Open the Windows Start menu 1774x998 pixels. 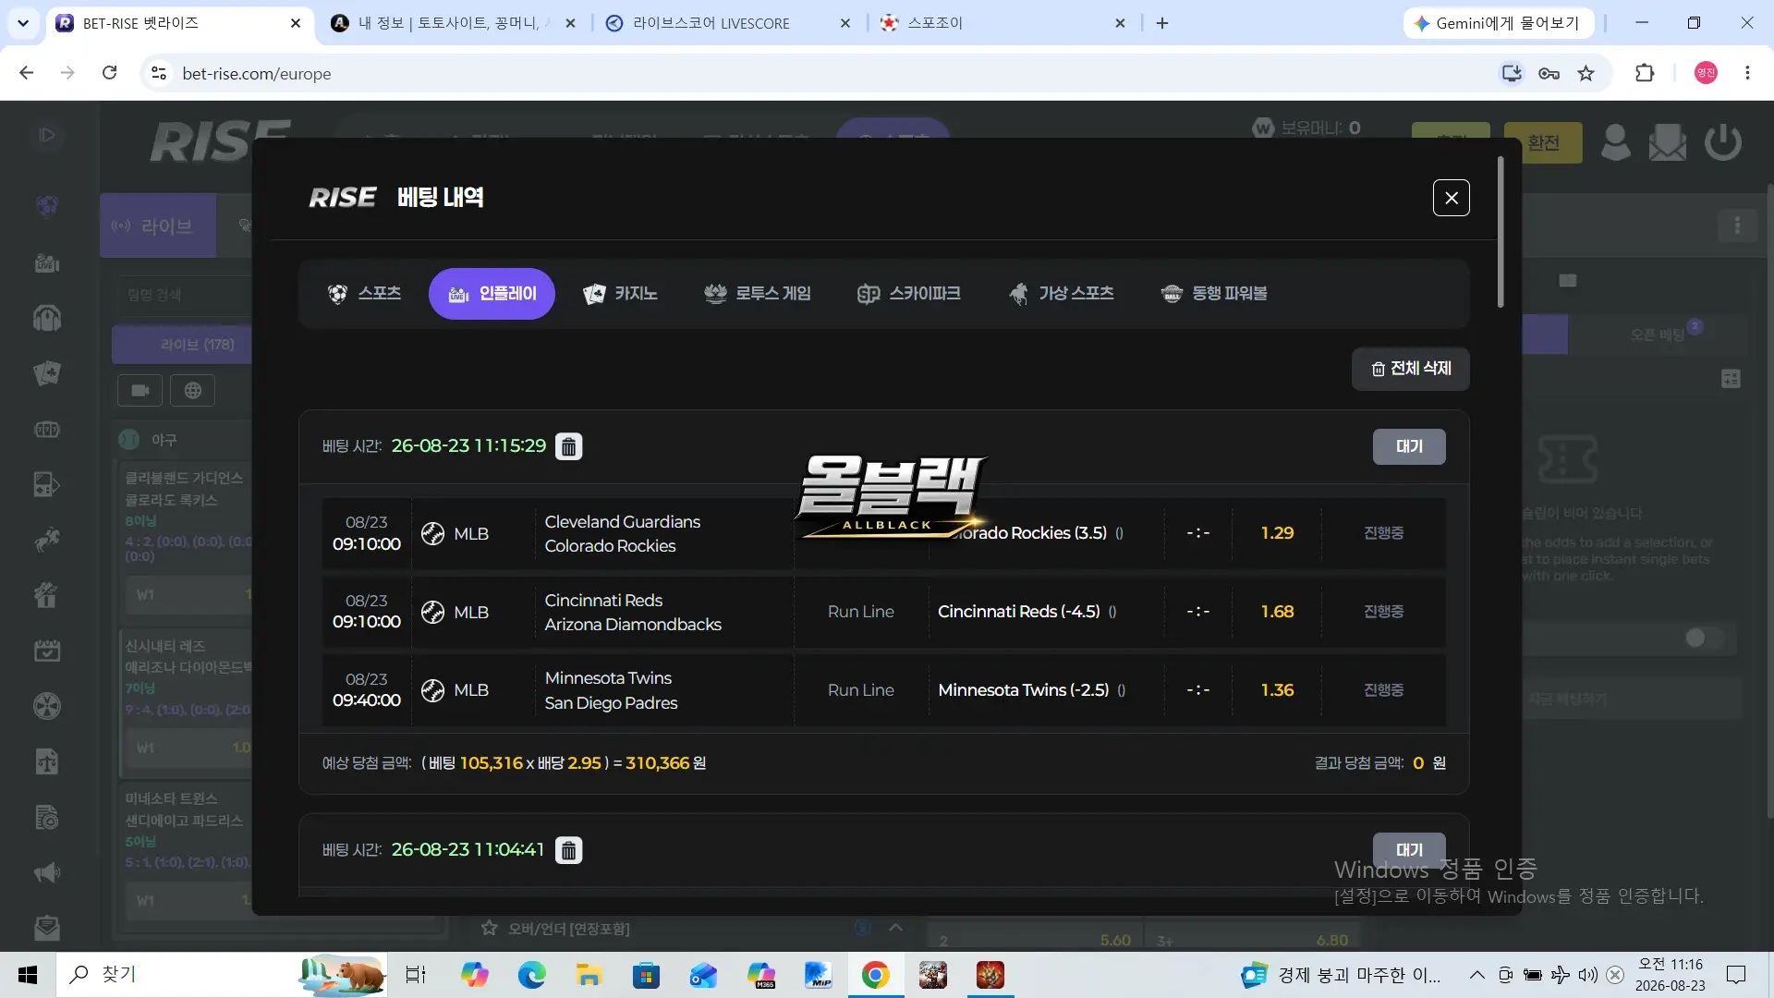click(x=28, y=975)
